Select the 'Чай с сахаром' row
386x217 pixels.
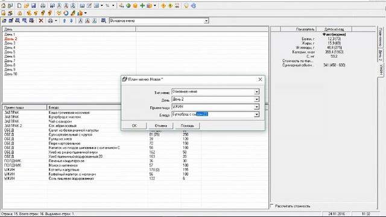[60, 122]
